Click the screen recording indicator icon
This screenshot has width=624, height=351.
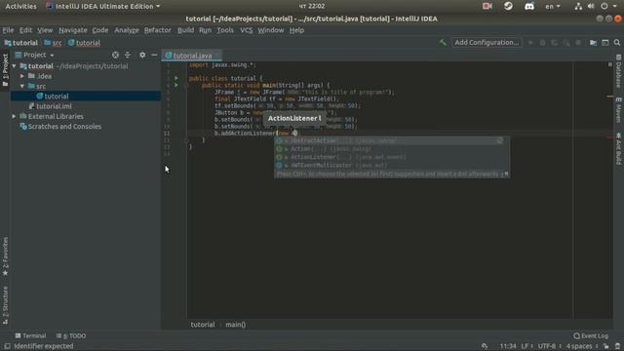pyautogui.click(x=487, y=7)
